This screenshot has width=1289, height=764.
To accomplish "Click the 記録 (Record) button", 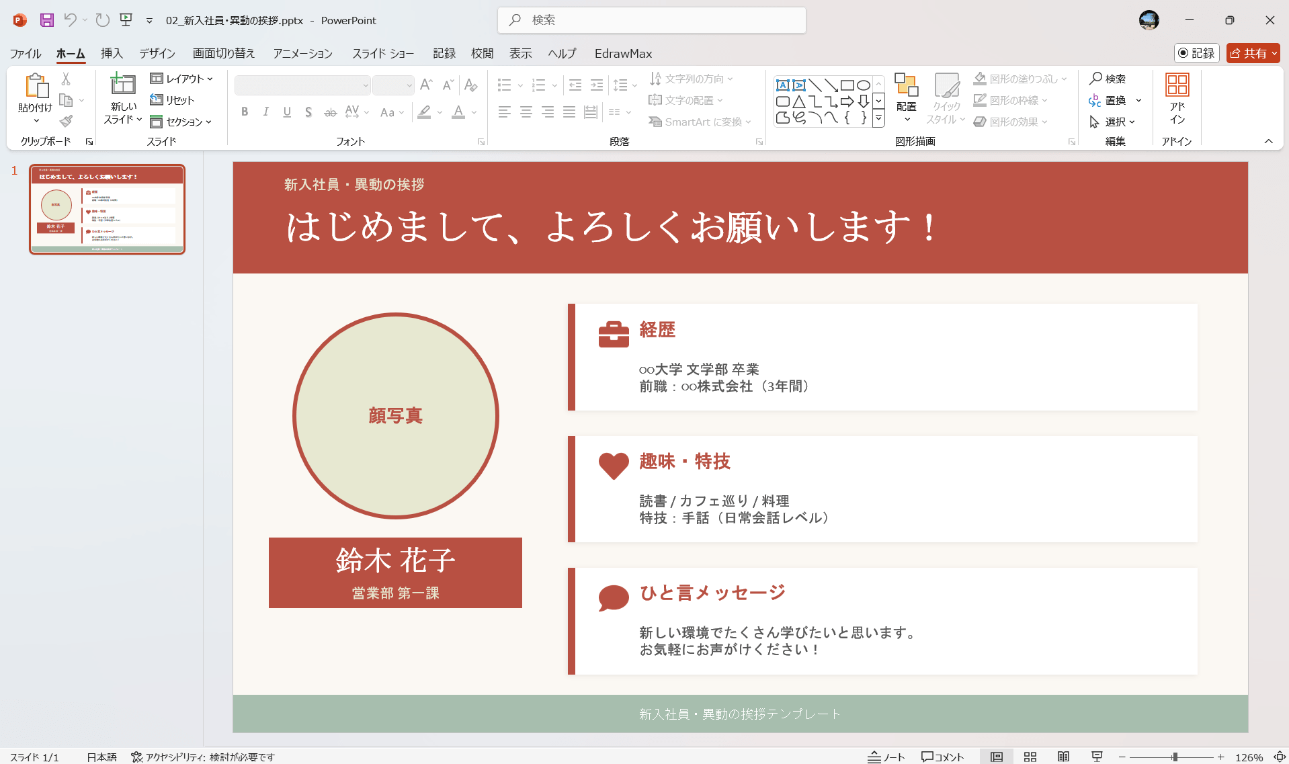I will coord(1196,53).
